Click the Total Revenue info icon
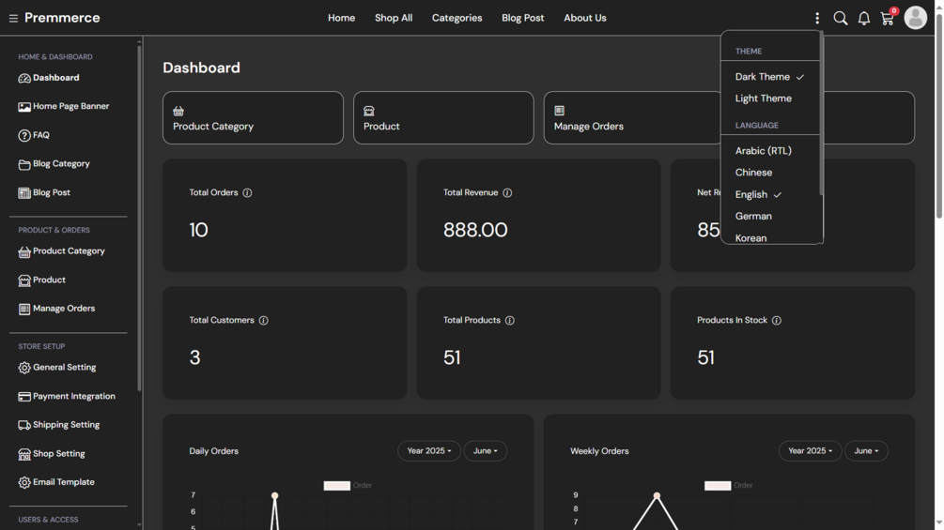This screenshot has height=530, width=944. coord(507,193)
